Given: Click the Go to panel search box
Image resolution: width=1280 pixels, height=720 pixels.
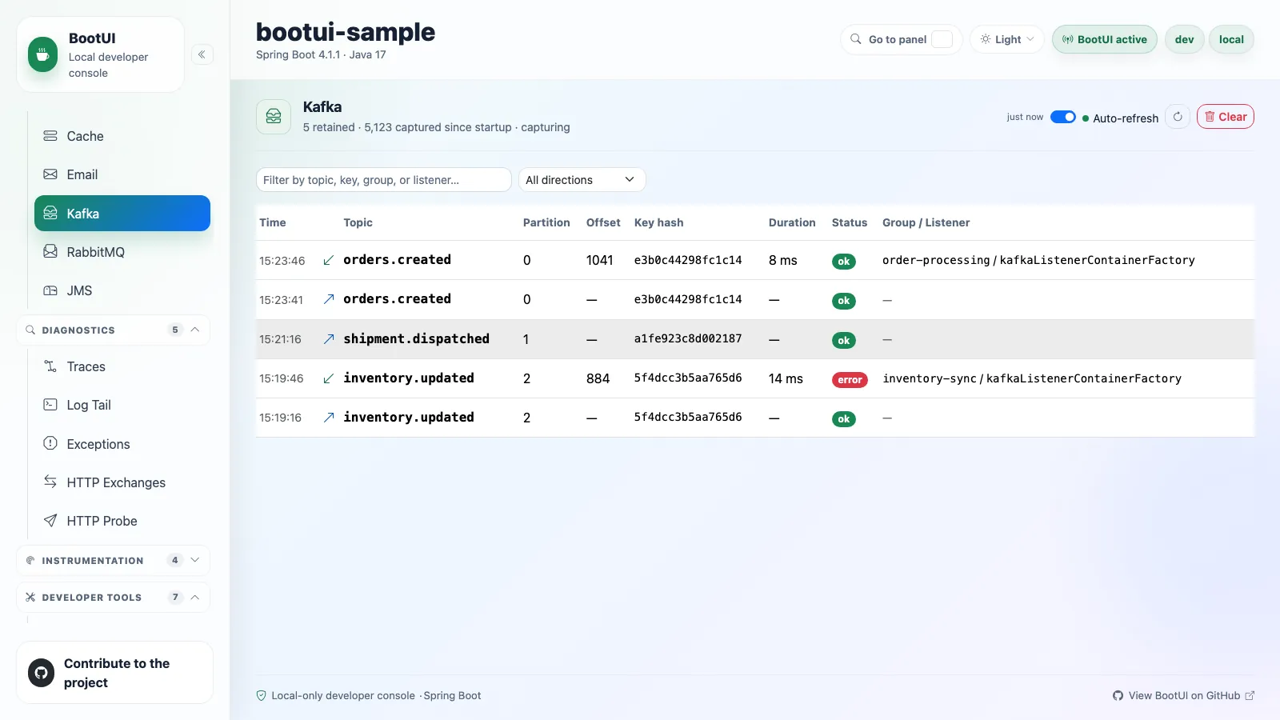Looking at the screenshot, I should pos(901,39).
